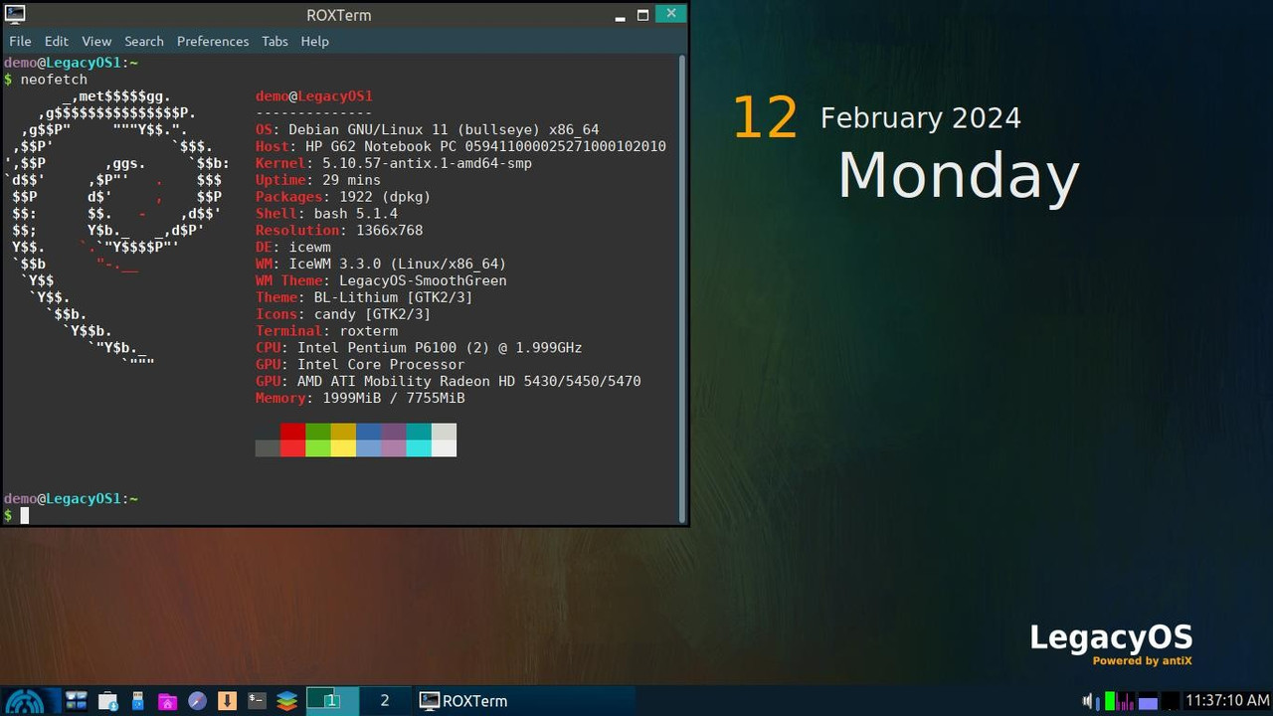
Task: Click the 'Shell: bash 5.1.4' line
Action: 326,213
